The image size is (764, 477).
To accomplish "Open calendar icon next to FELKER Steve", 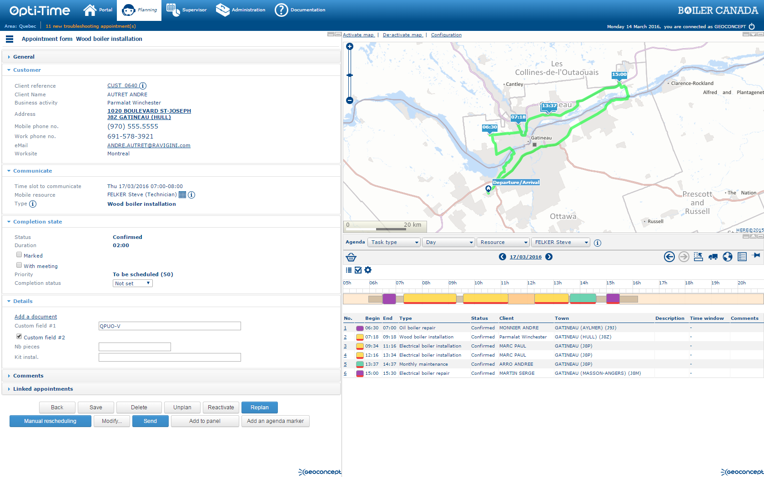I will coord(182,195).
